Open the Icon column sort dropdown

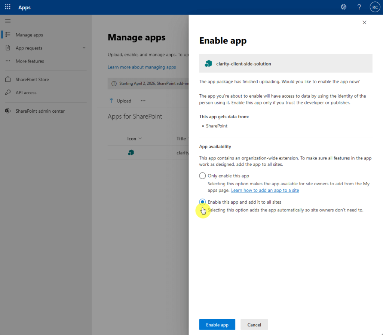point(140,138)
